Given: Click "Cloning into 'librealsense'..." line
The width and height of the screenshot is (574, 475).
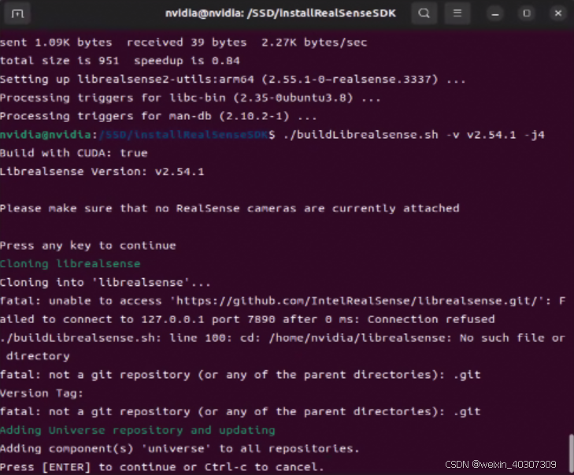Looking at the screenshot, I should (x=106, y=282).
